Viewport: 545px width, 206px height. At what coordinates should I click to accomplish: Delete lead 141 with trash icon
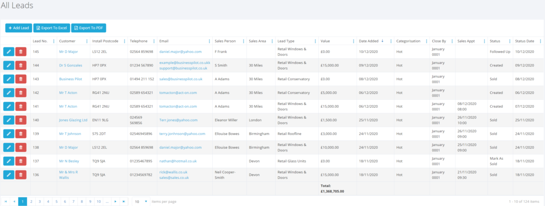point(21,107)
